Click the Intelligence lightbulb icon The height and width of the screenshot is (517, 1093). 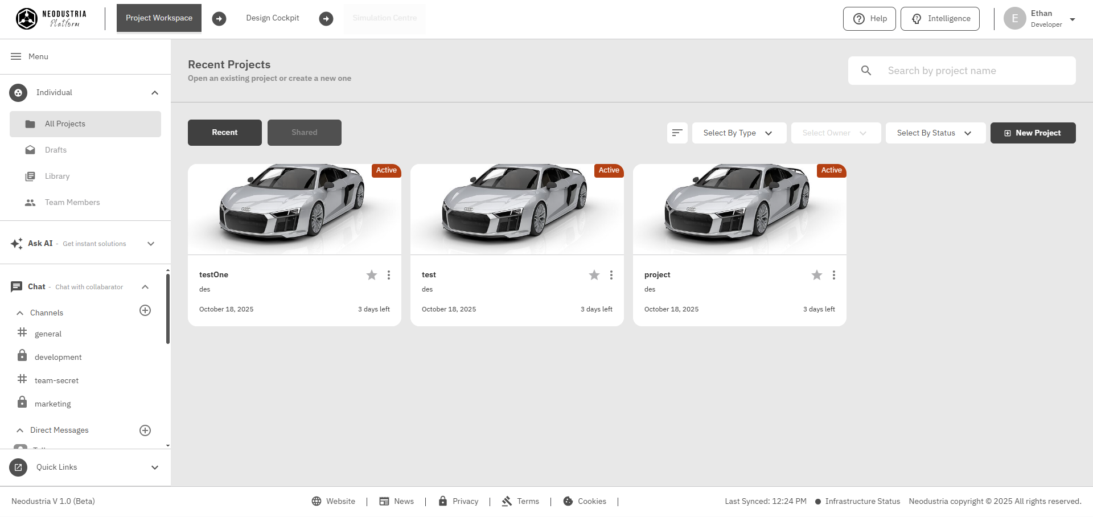pos(917,18)
